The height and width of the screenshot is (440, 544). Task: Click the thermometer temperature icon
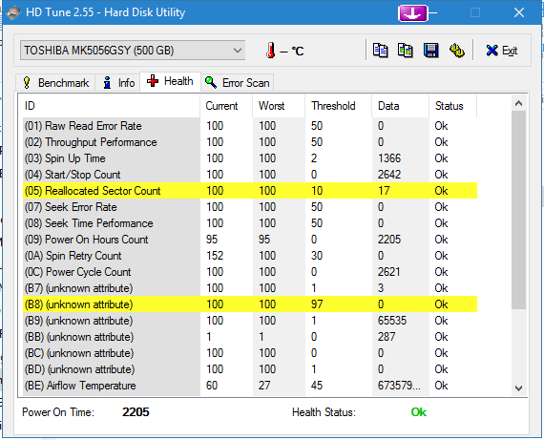[x=271, y=51]
